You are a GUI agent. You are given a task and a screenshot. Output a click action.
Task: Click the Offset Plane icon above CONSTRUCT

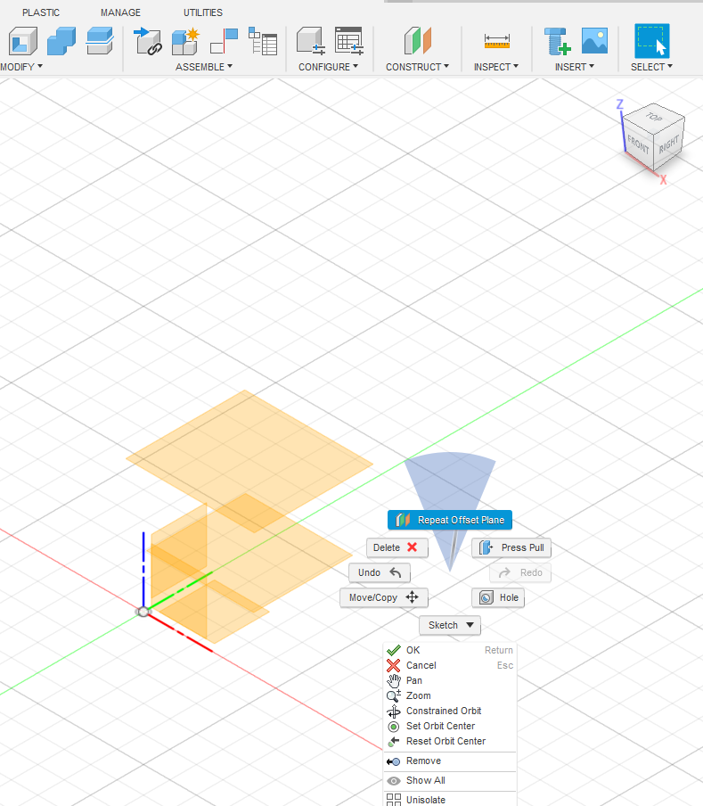[417, 41]
